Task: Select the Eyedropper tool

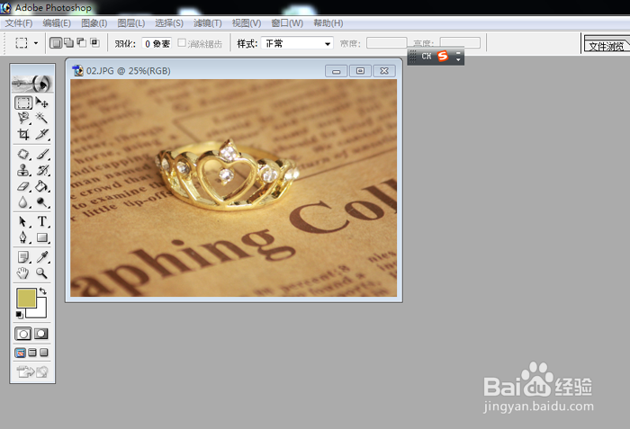Action: click(x=41, y=257)
